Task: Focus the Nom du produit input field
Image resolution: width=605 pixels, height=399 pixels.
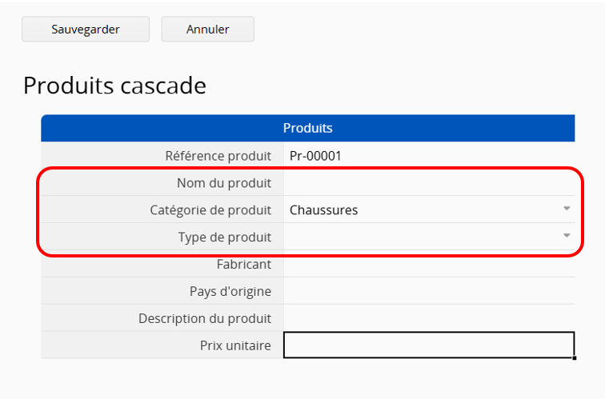Action: (x=429, y=183)
